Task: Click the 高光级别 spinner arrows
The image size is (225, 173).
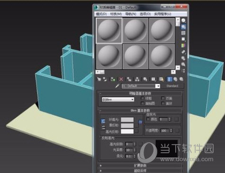Action: pos(135,144)
